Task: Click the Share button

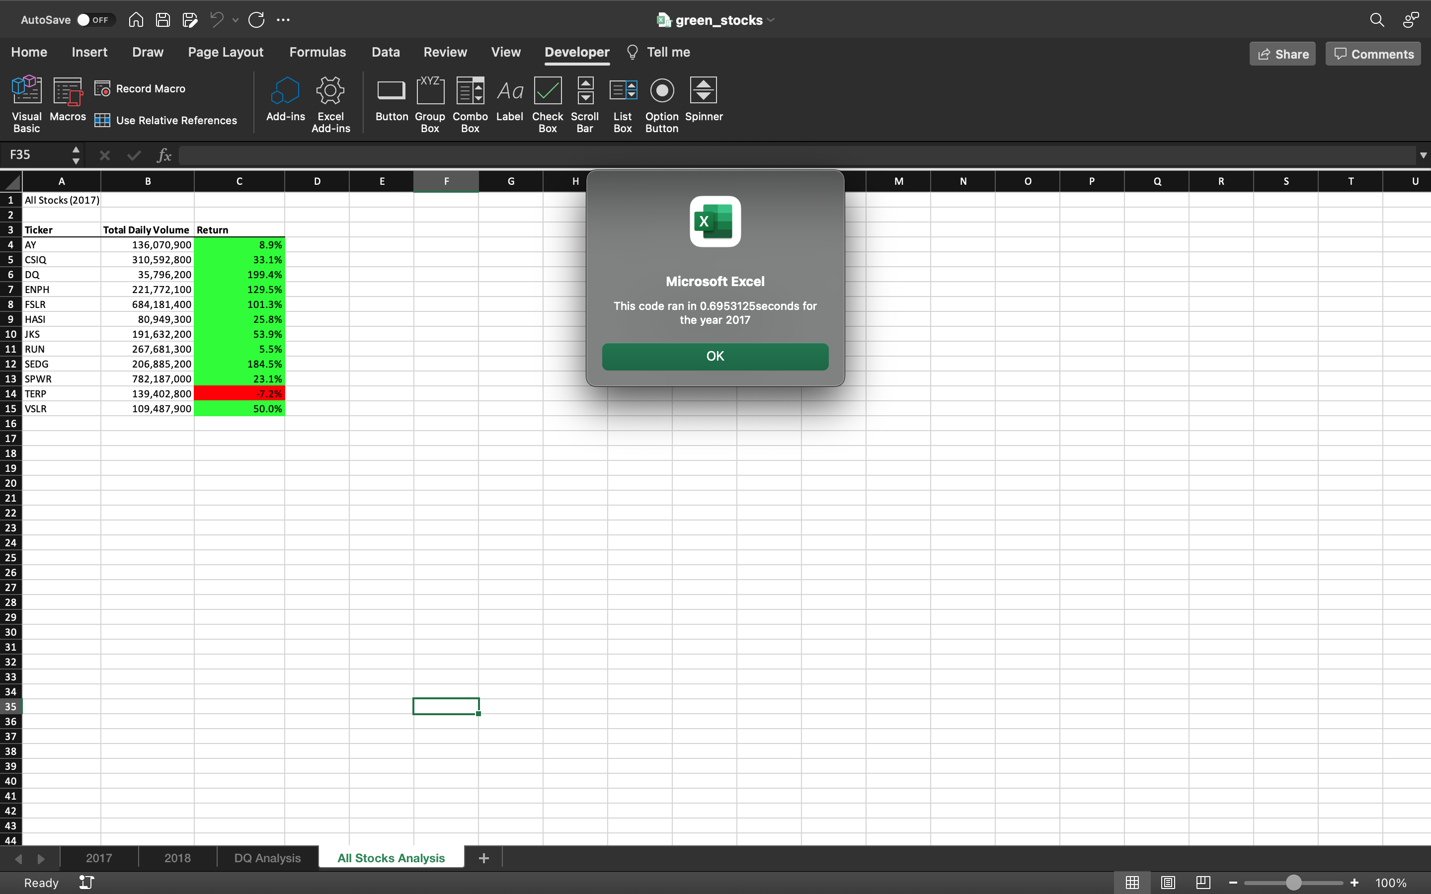Action: tap(1282, 54)
